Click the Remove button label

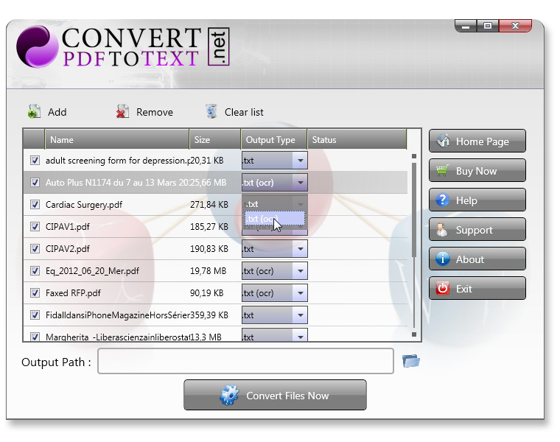point(155,112)
